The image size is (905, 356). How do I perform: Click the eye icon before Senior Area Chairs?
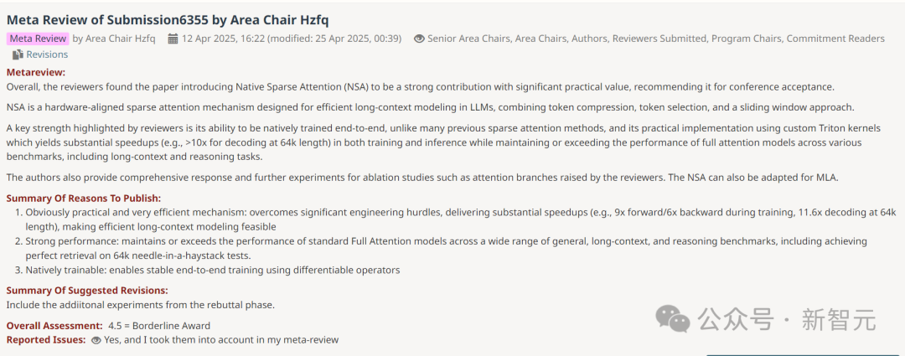click(419, 39)
